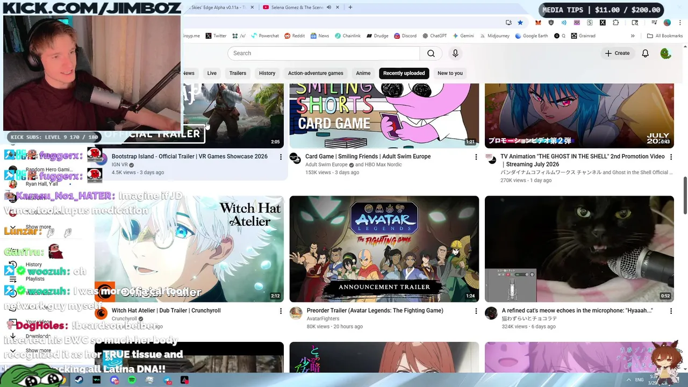Open more options for Bootstrap Island video
688x387 pixels.
[x=281, y=157]
